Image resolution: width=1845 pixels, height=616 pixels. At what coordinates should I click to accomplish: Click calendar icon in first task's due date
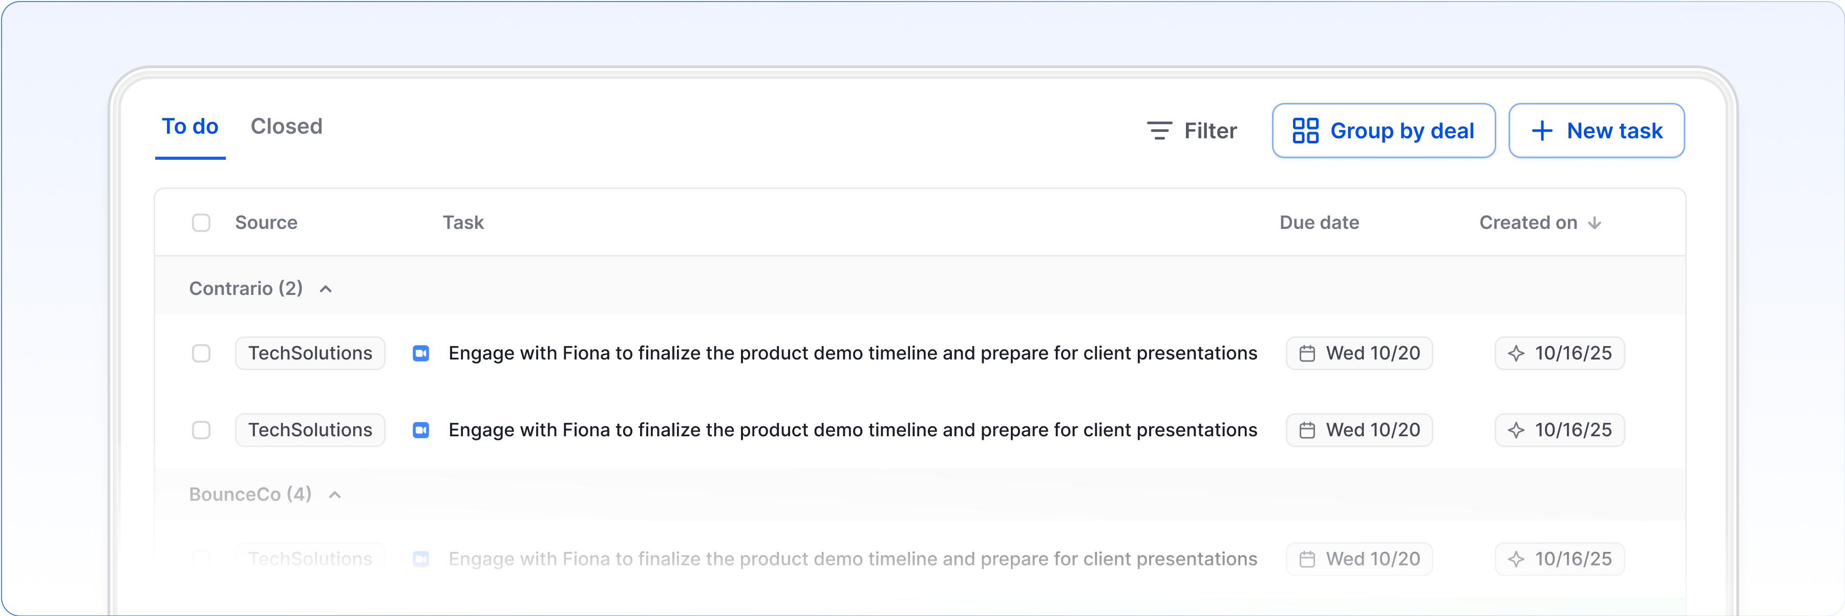click(x=1307, y=353)
